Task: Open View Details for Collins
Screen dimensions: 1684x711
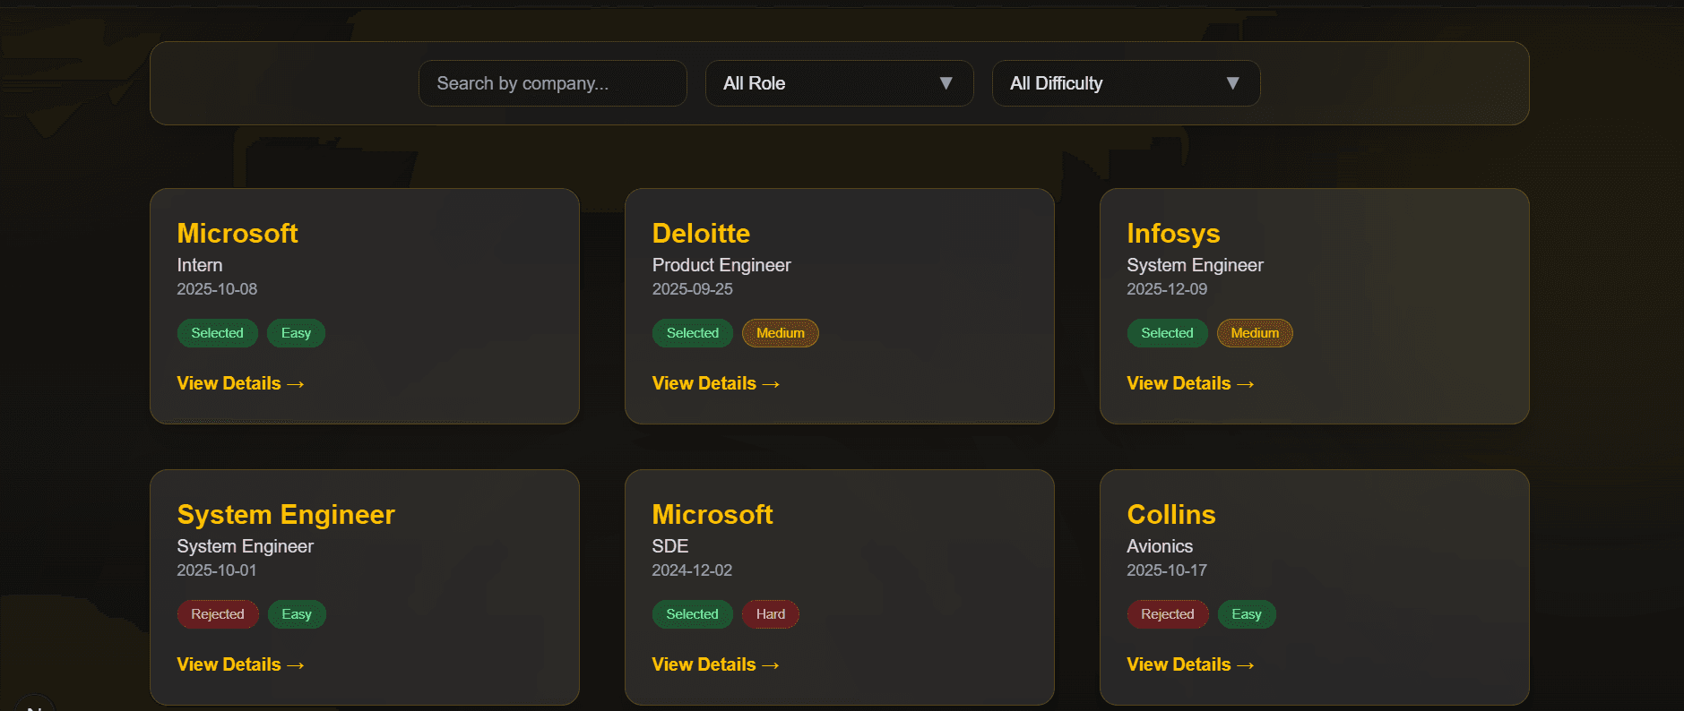Action: pyautogui.click(x=1190, y=664)
